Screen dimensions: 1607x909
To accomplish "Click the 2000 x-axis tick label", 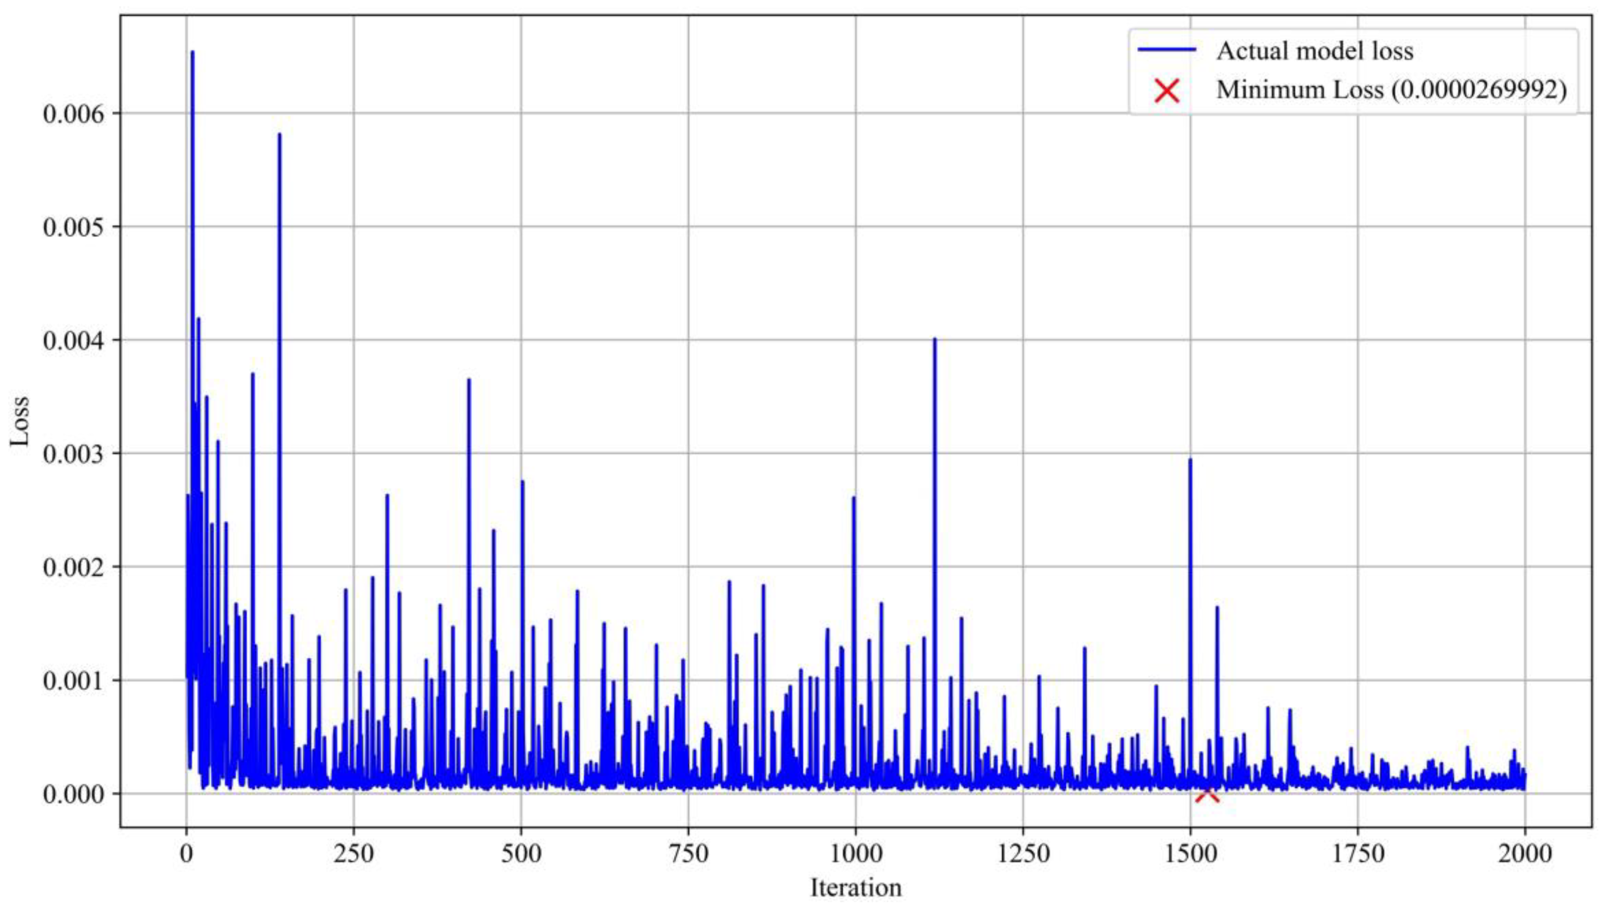I will coord(1524,853).
